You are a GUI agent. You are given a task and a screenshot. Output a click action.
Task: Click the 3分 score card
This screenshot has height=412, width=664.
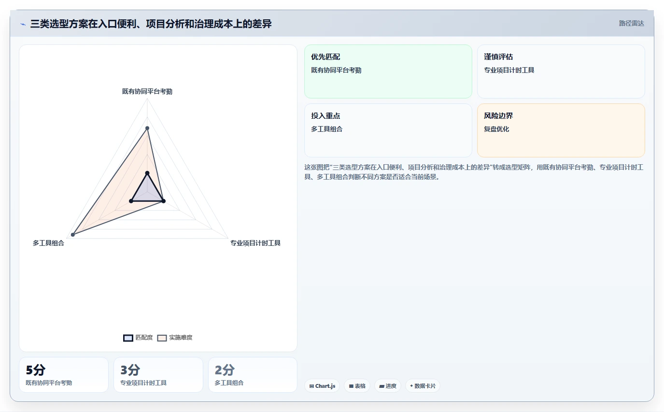click(158, 375)
